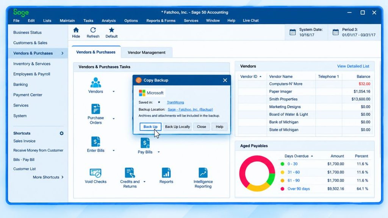Click the yellow 31 - 60 dot
388x218 pixels.
pos(282,172)
